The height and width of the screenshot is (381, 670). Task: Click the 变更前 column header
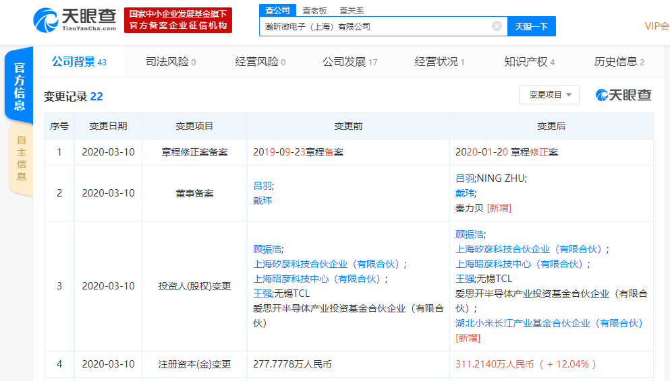[348, 126]
